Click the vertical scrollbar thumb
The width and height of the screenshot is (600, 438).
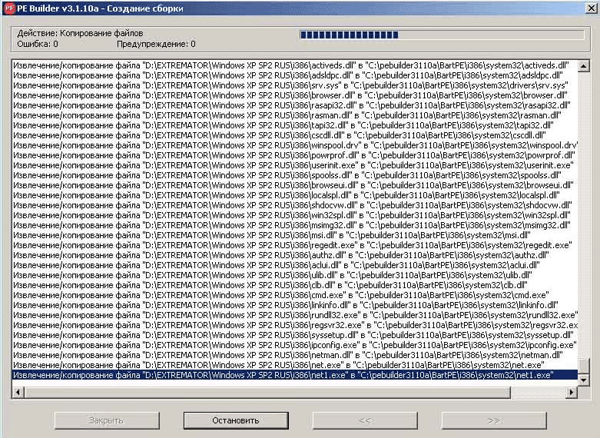click(583, 366)
